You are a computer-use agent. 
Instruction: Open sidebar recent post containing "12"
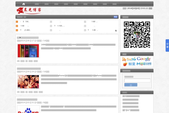(131, 110)
